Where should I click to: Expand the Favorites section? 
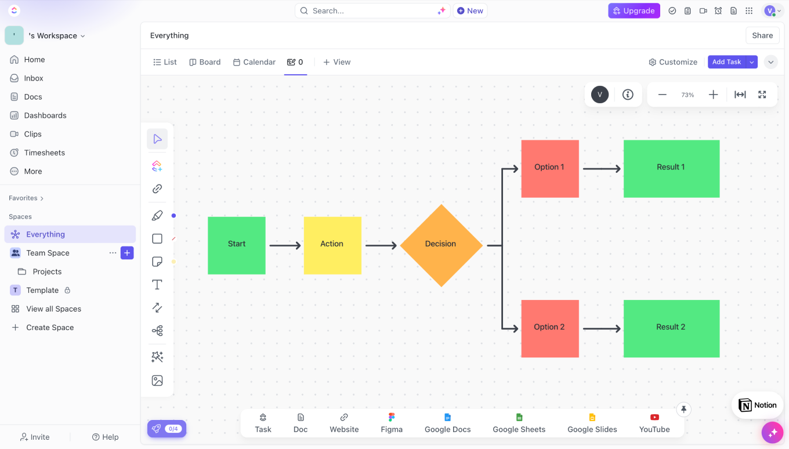[x=42, y=198]
